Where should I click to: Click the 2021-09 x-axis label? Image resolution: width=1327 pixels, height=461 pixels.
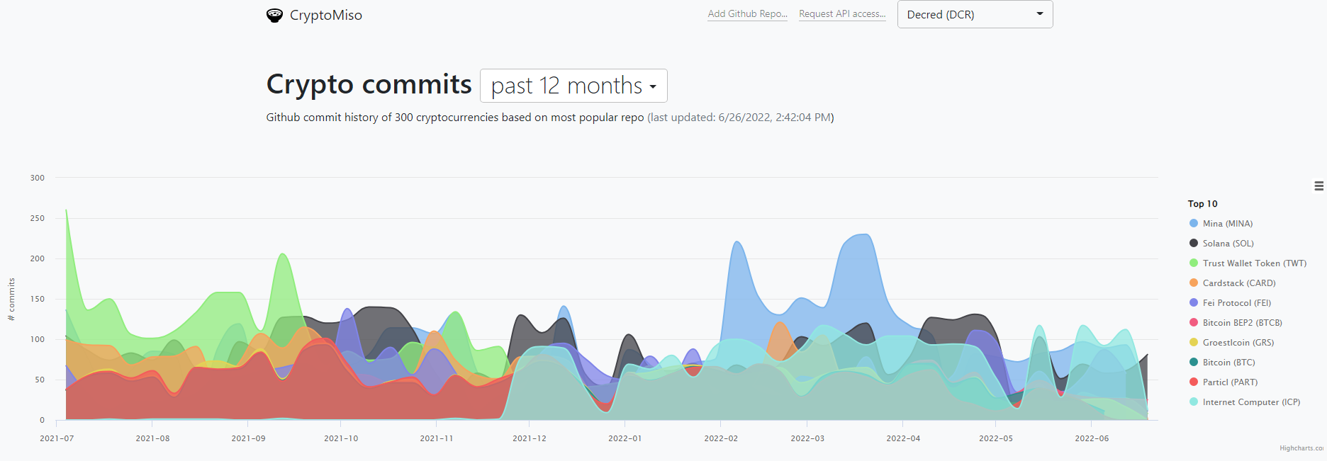click(x=248, y=439)
